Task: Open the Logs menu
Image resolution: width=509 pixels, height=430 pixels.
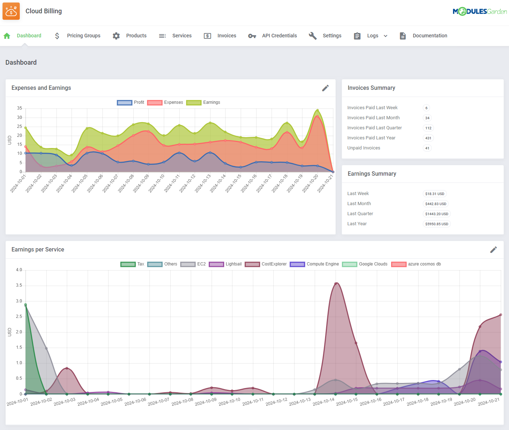Action: tap(373, 36)
